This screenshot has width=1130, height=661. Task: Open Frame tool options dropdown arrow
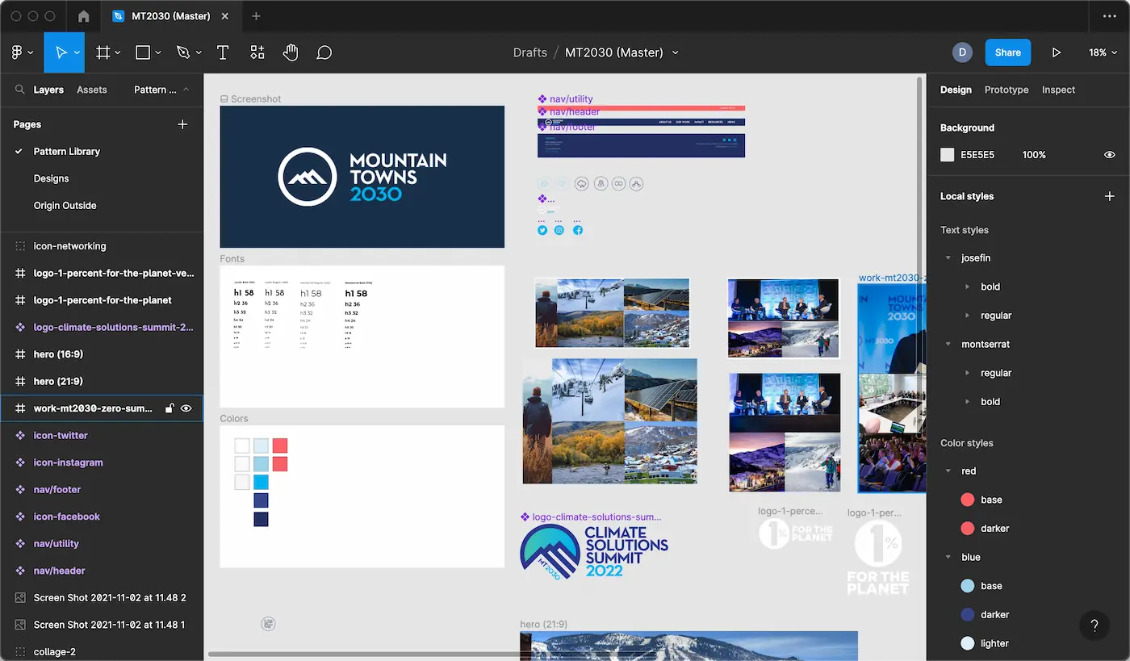118,52
